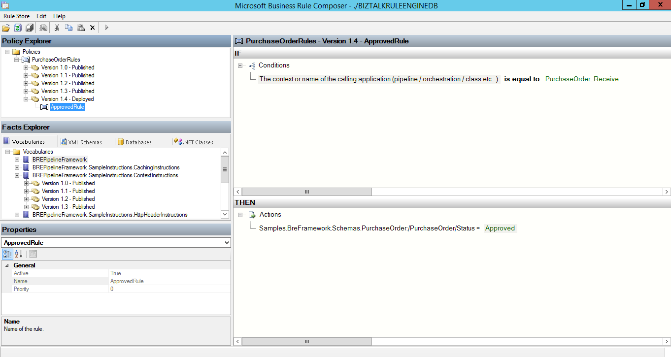Click the app icon in title bar

pyautogui.click(x=5, y=5)
